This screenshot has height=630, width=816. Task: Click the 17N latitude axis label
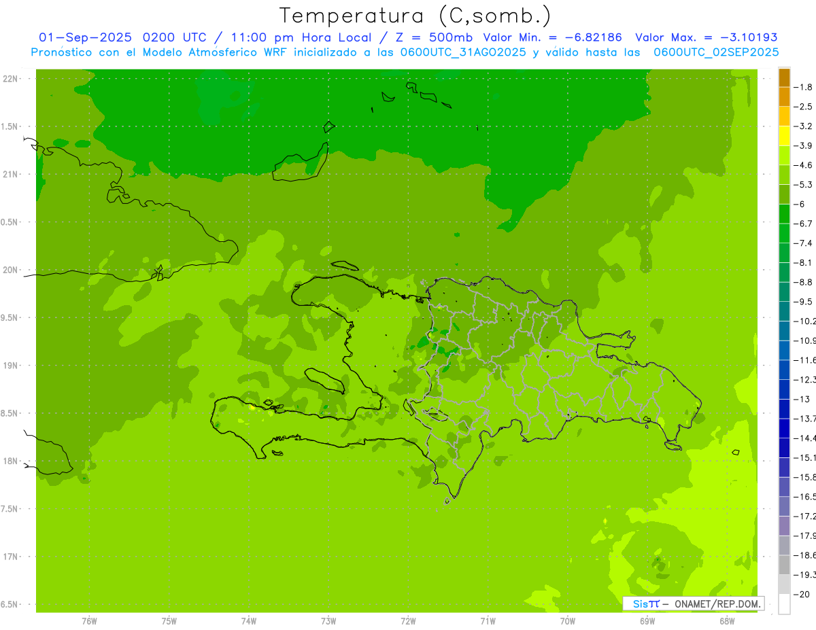[x=11, y=557]
